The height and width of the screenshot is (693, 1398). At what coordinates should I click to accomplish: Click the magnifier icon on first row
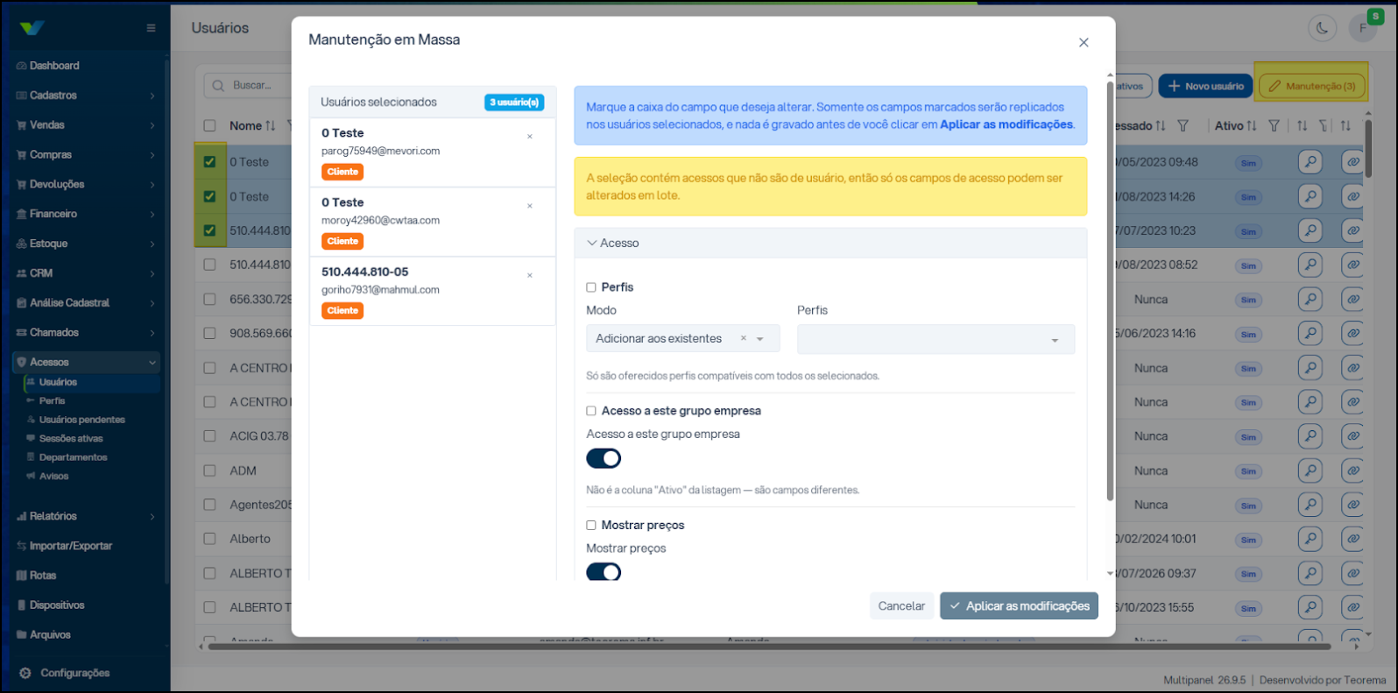1310,162
